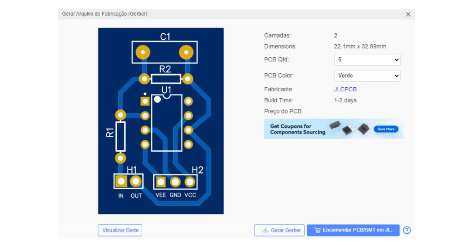473x248 pixels.
Task: Click the square pin 1 pad of U1
Action: click(145, 101)
